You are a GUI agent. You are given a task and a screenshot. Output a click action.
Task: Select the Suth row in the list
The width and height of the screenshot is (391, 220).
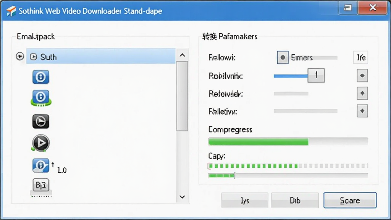pos(101,56)
